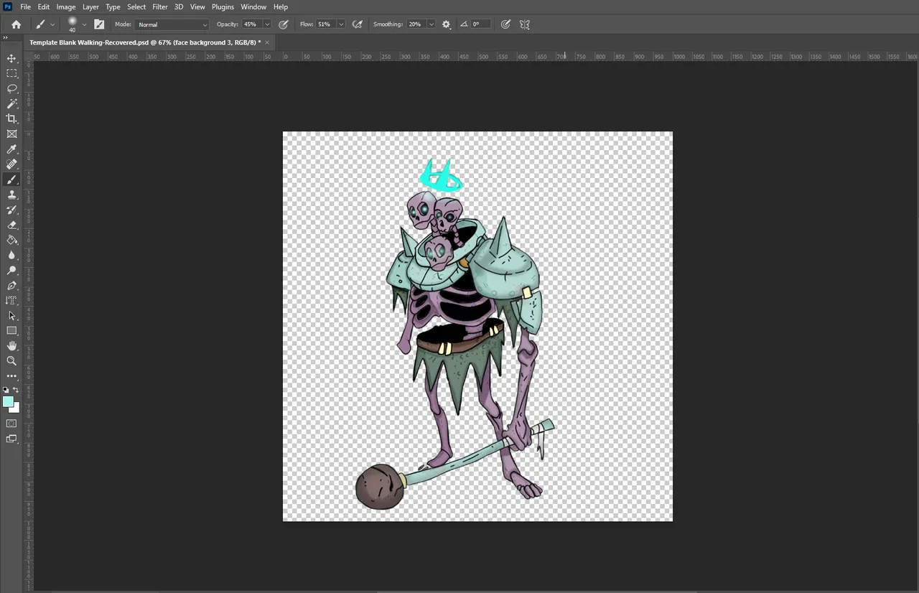Close the Template Blank Walking-Recovered.psd document tab
The width and height of the screenshot is (919, 593).
click(x=267, y=42)
